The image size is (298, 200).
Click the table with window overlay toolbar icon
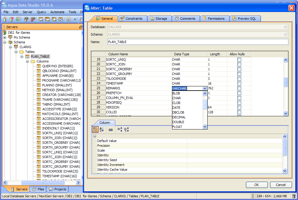[61, 19]
